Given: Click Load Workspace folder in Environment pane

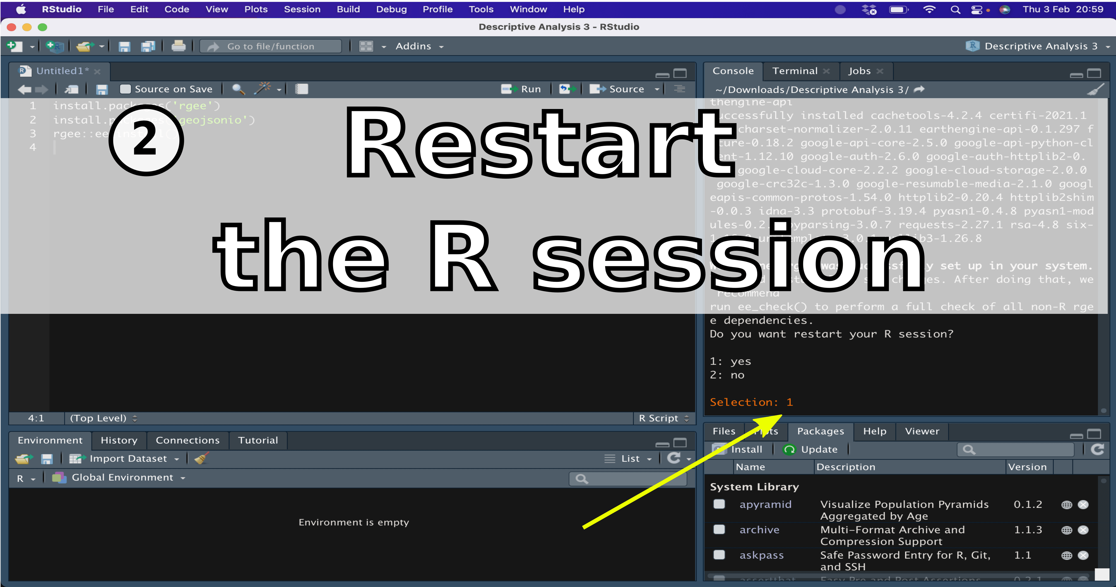Looking at the screenshot, I should coord(24,459).
